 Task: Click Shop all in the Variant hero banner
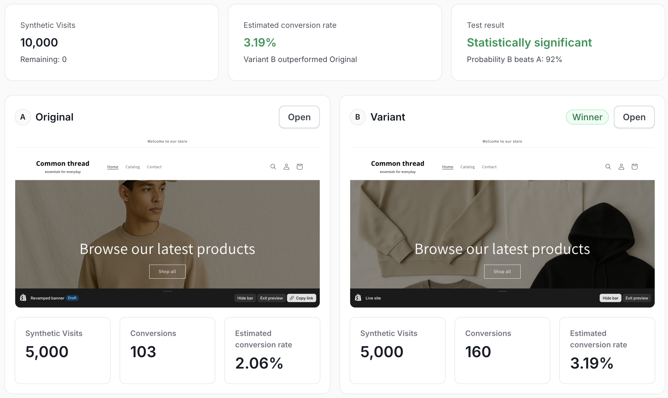[x=502, y=271]
